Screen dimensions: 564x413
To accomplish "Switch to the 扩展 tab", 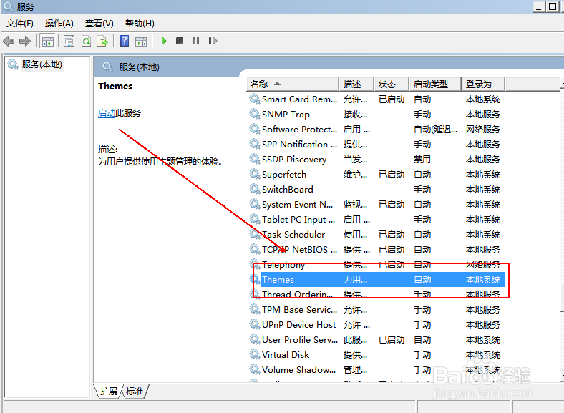I will (108, 391).
